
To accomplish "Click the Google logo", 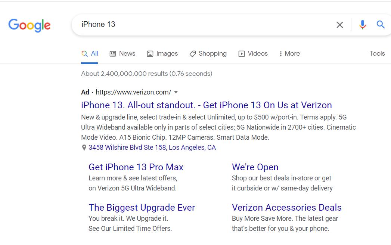I will [30, 25].
